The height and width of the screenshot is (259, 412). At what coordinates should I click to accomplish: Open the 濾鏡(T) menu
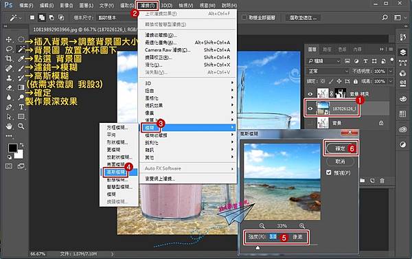(148, 5)
